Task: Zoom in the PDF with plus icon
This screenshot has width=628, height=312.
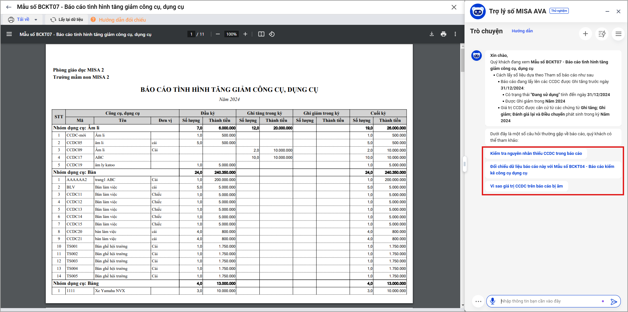Action: click(245, 34)
